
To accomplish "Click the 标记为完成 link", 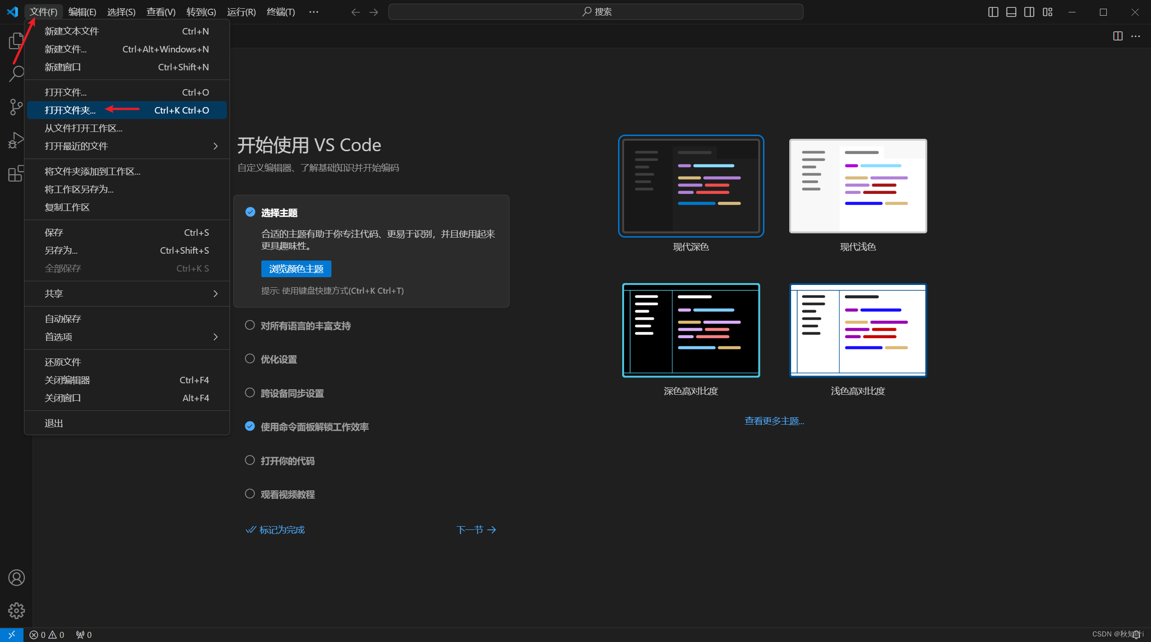I will pyautogui.click(x=275, y=530).
